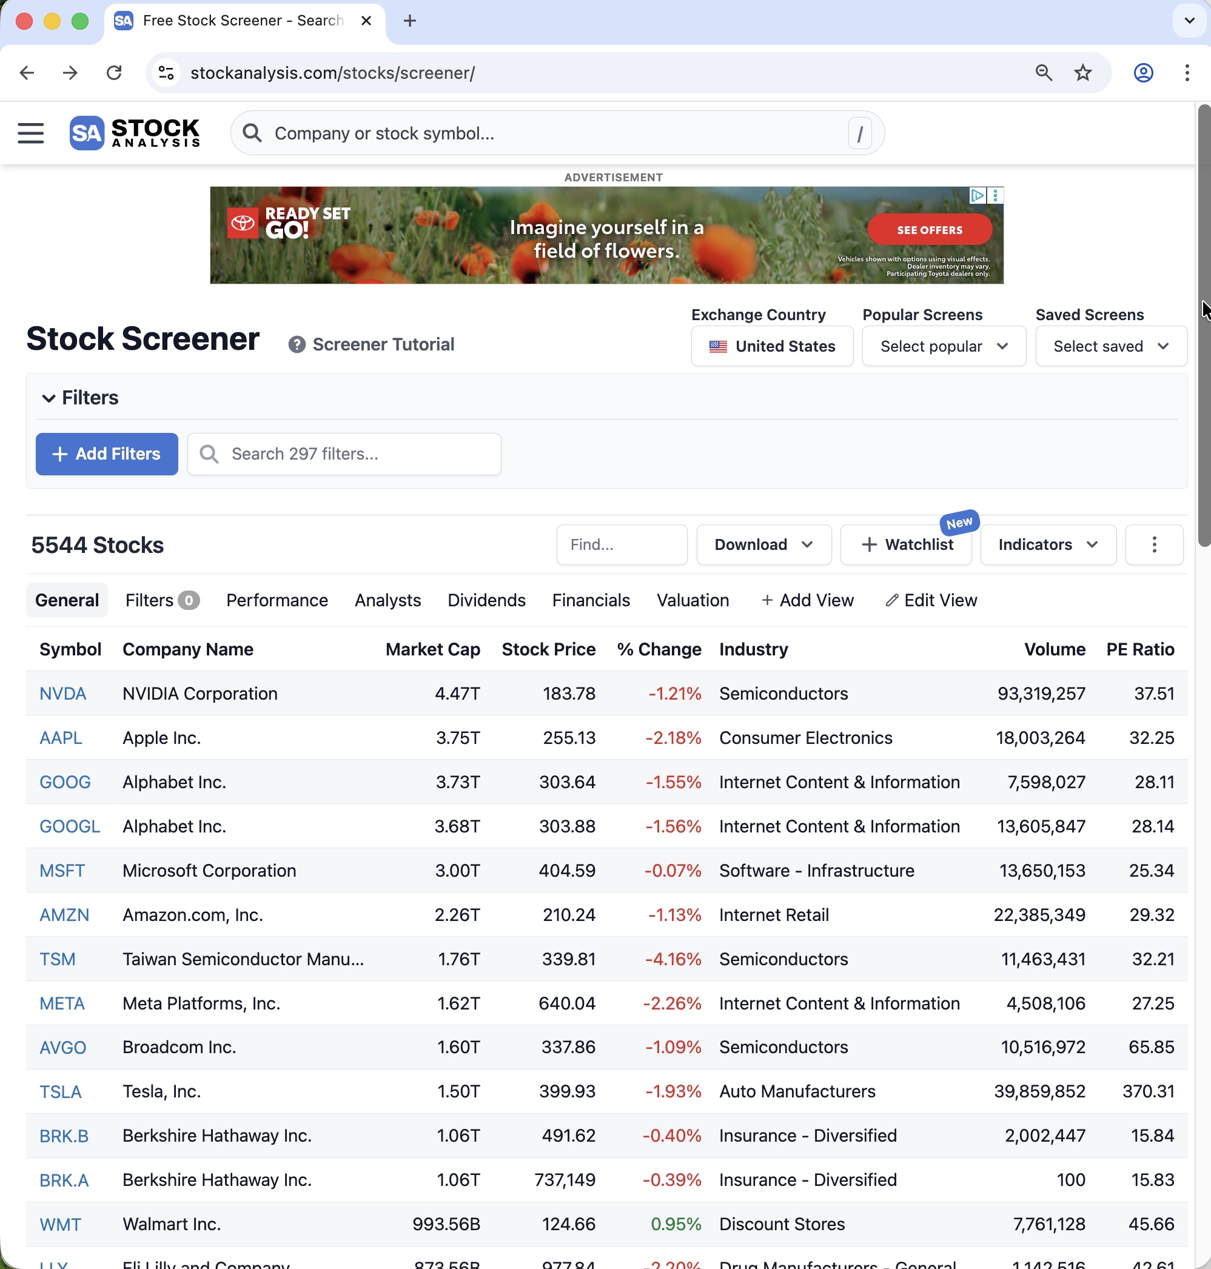The width and height of the screenshot is (1211, 1269).
Task: Open the NVDA stock link
Action: 62,693
